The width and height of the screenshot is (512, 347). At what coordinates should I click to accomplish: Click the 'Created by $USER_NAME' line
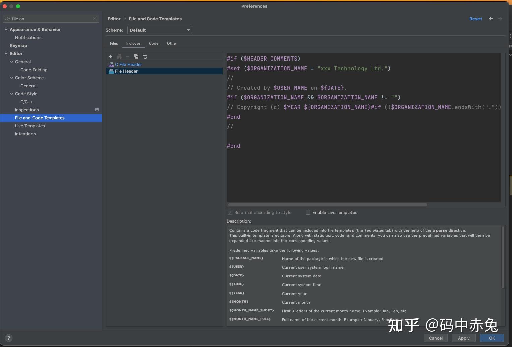click(x=287, y=88)
